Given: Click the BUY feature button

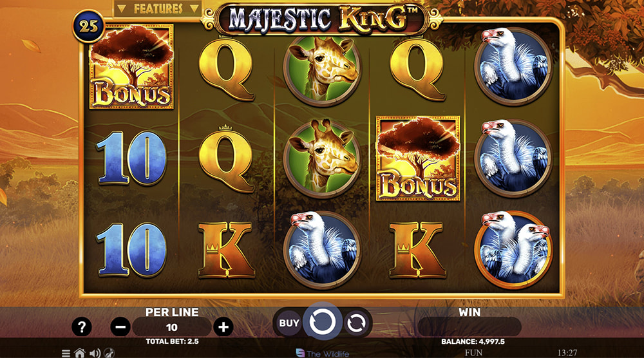Looking at the screenshot, I should click(289, 323).
